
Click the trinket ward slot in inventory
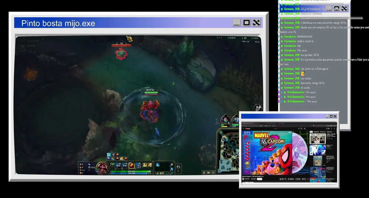coord(171,165)
